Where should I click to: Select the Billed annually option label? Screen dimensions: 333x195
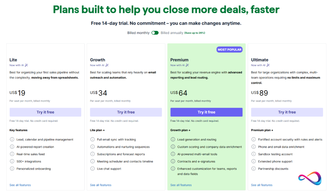(x=172, y=33)
